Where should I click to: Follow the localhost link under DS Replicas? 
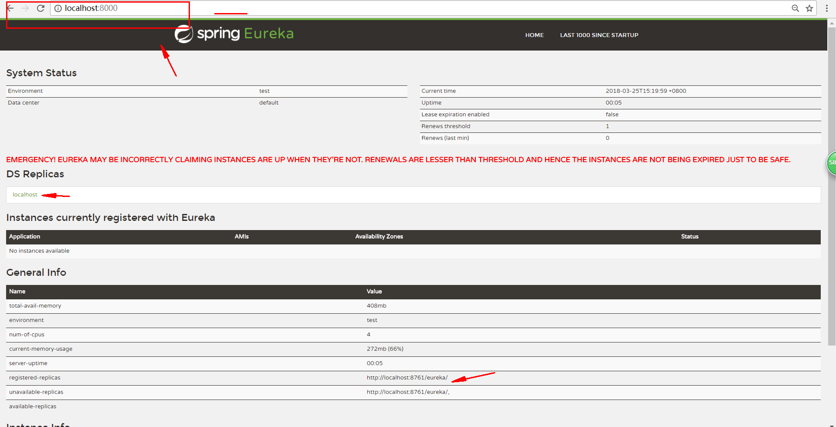click(x=25, y=195)
